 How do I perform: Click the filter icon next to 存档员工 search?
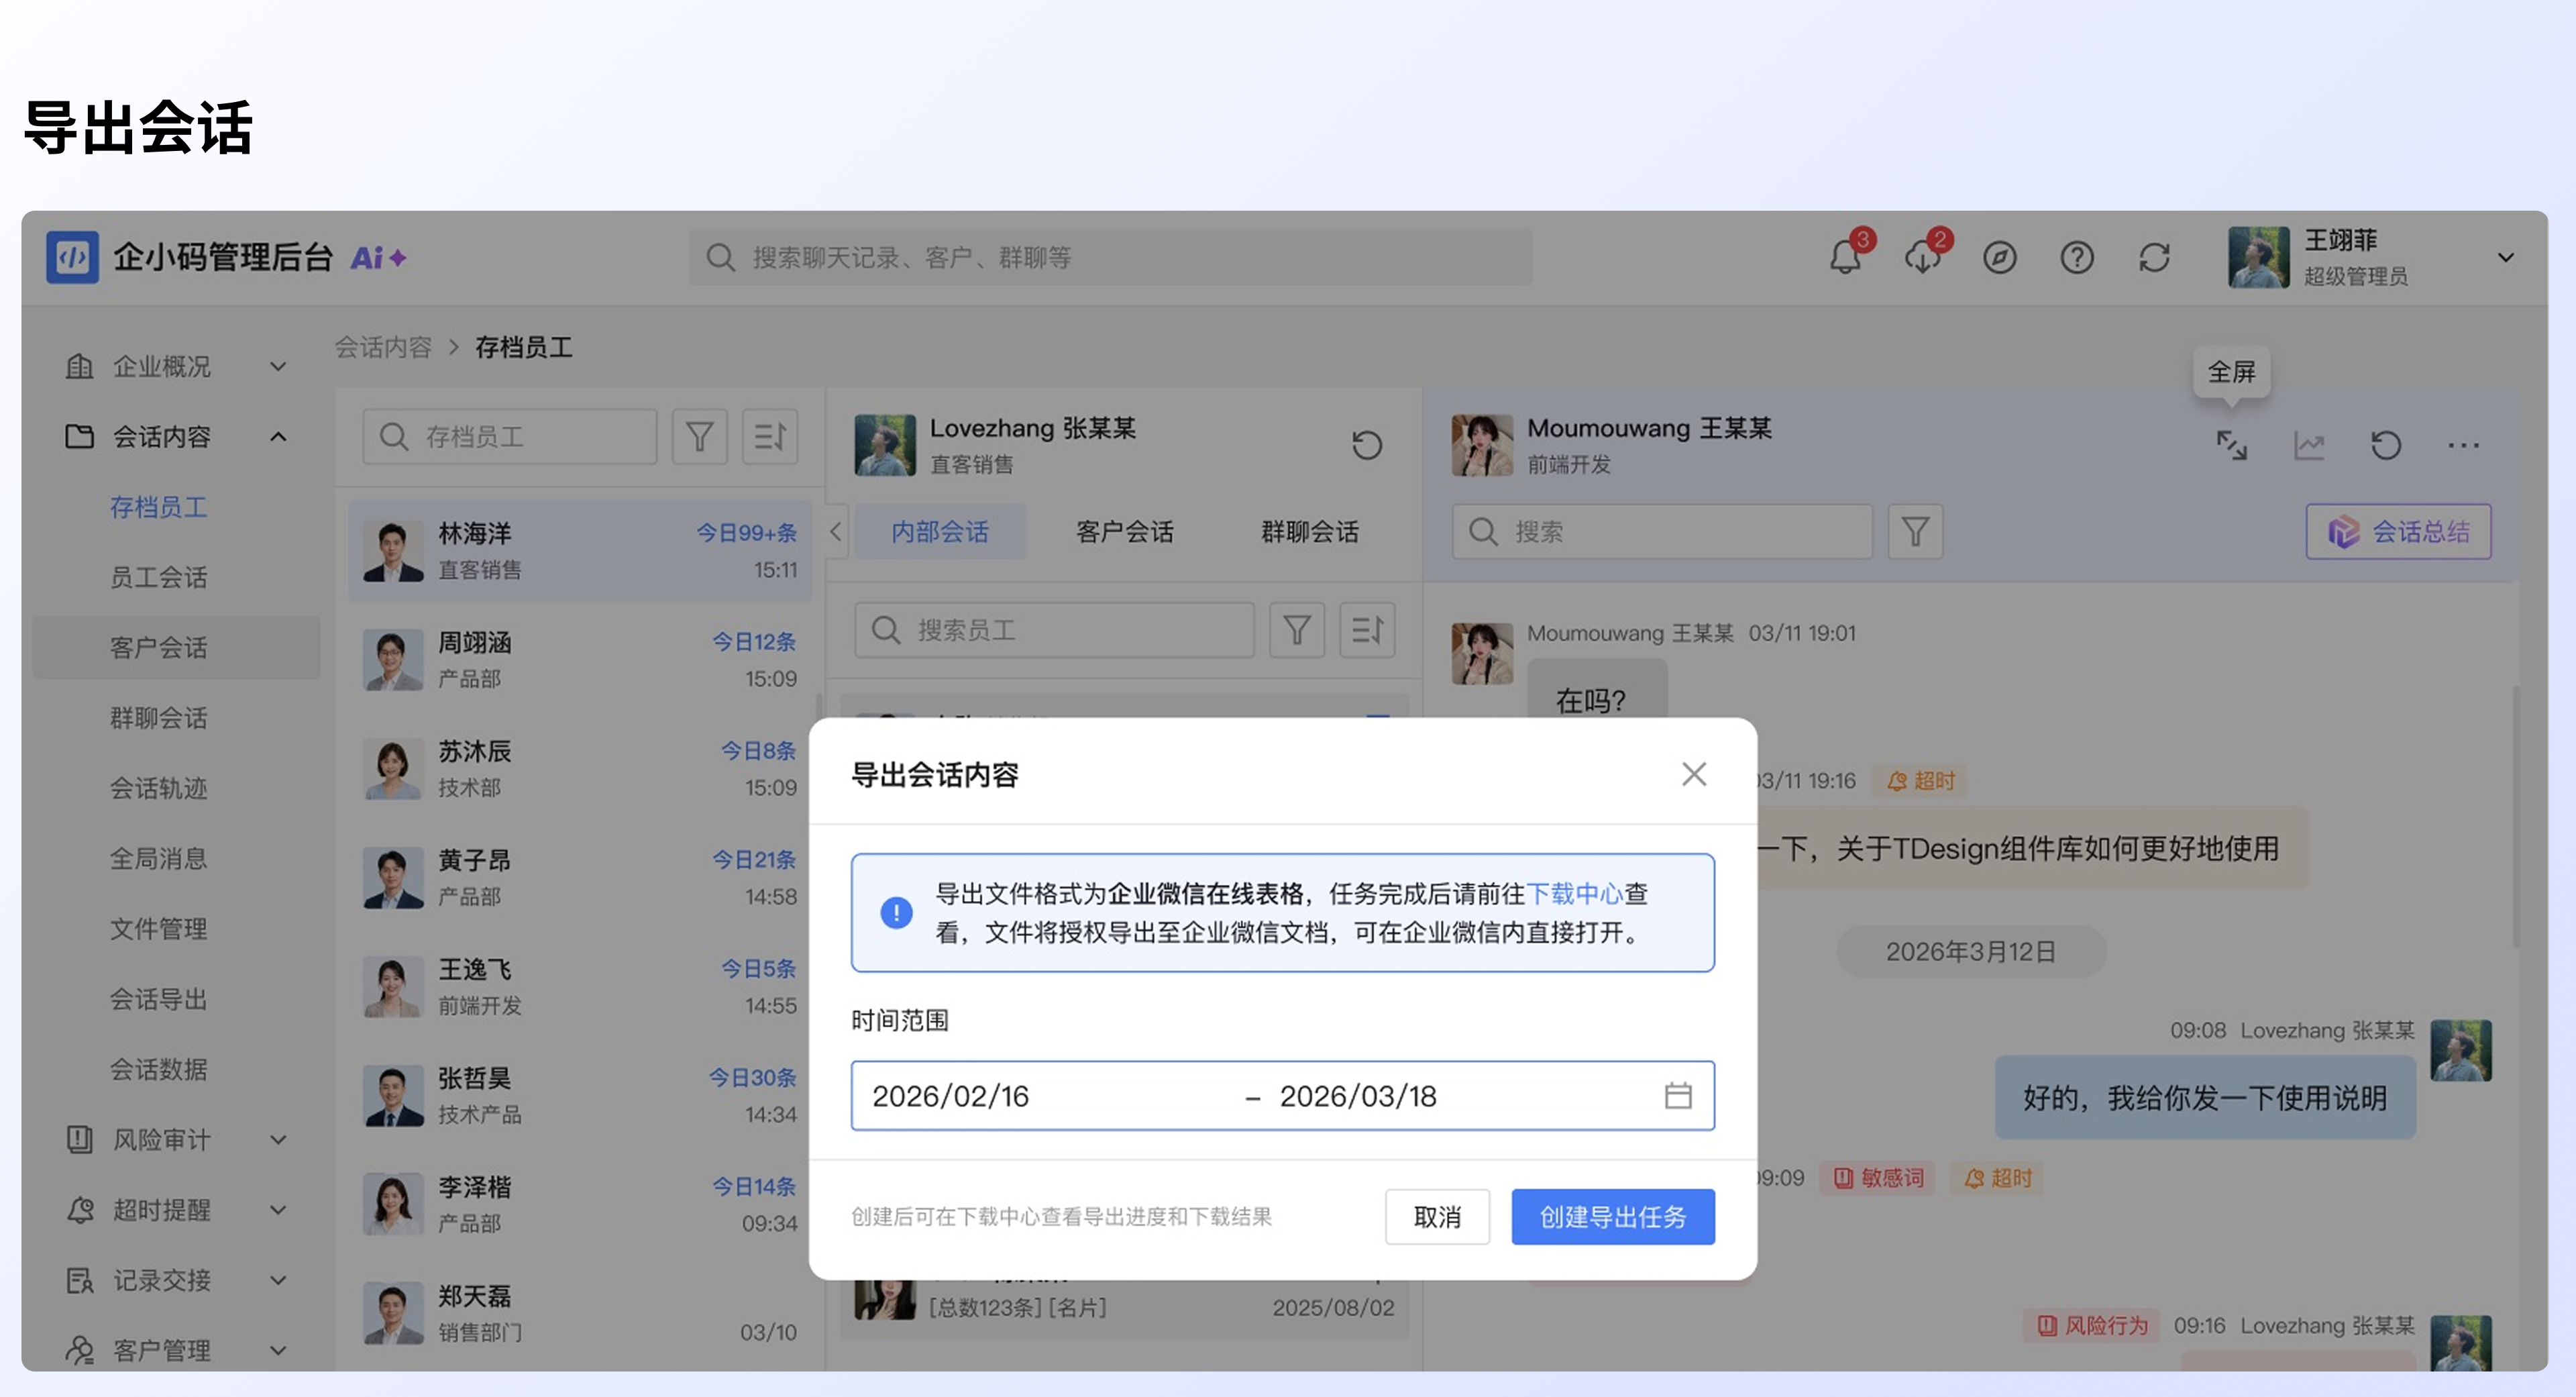699,437
